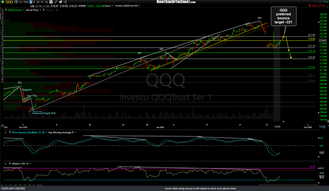Expand the More quote details dropdown

coord(109,6)
